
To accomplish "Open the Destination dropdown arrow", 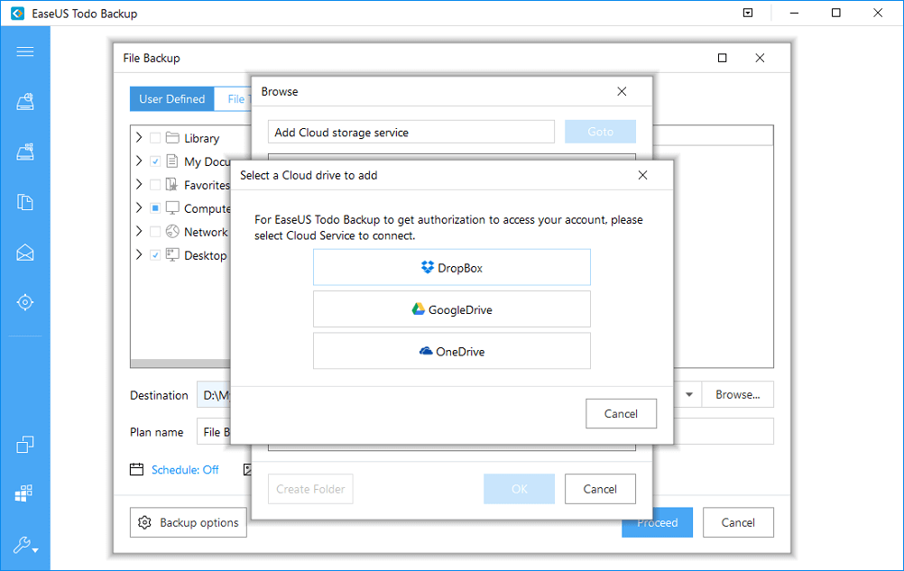I will pos(689,395).
